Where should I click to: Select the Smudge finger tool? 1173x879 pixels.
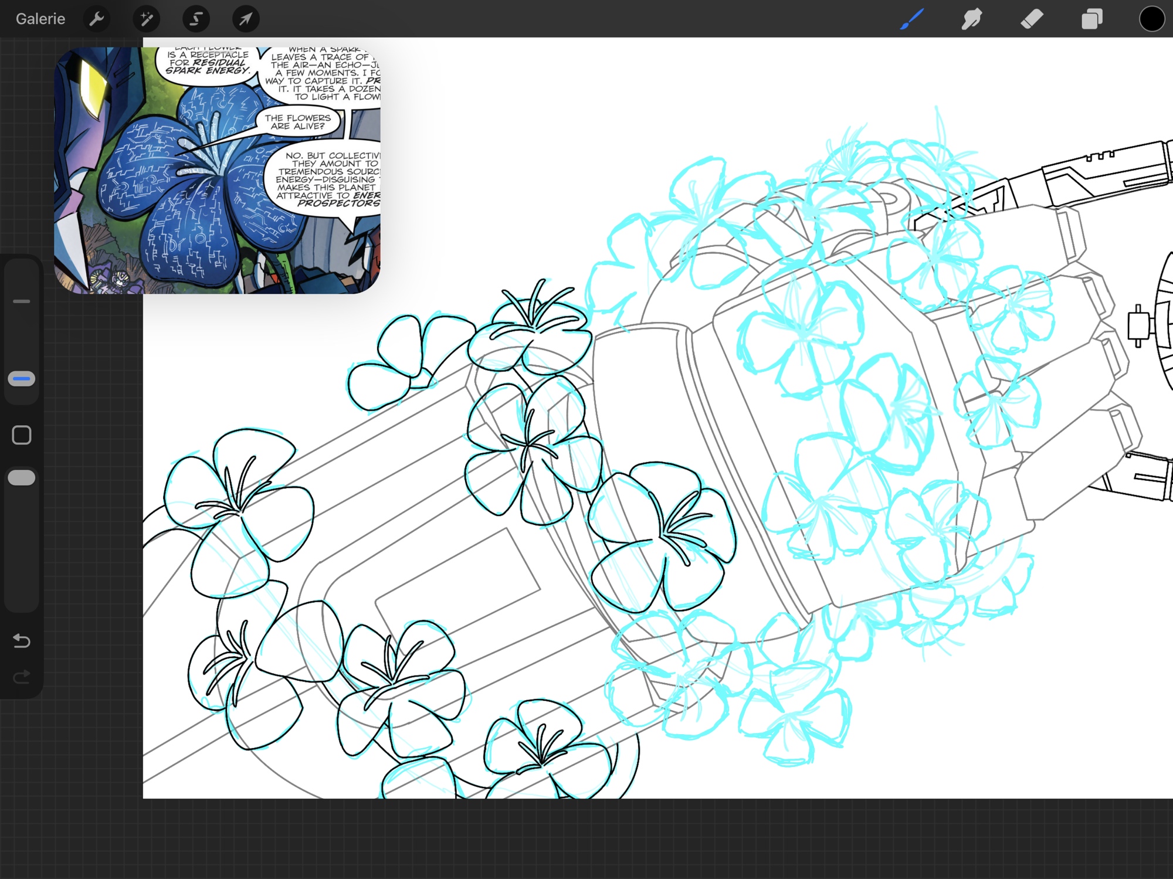click(972, 19)
